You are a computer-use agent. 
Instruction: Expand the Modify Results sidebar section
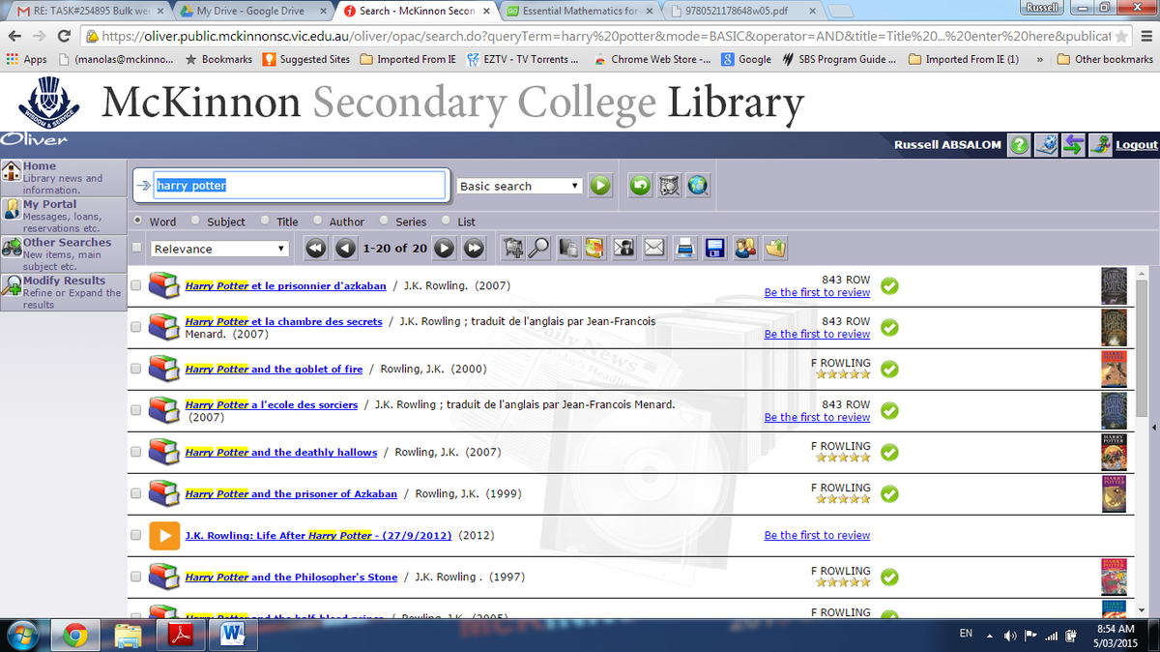coord(64,281)
